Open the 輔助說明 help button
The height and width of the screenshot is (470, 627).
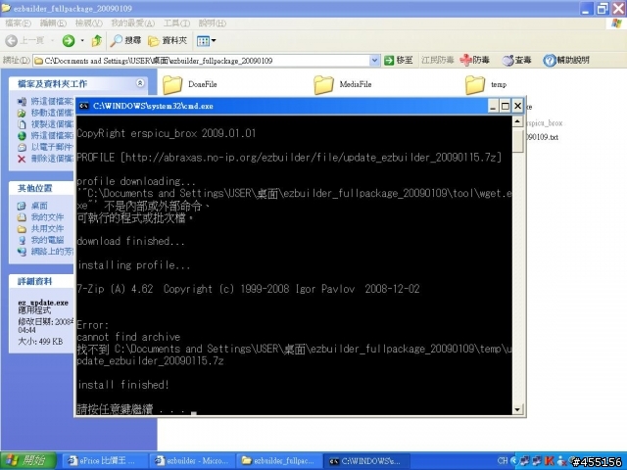click(x=566, y=60)
